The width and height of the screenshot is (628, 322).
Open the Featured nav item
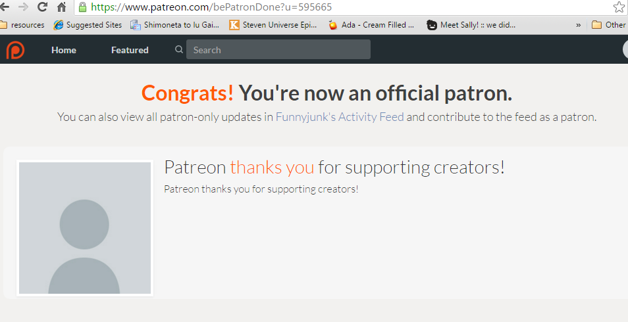130,50
